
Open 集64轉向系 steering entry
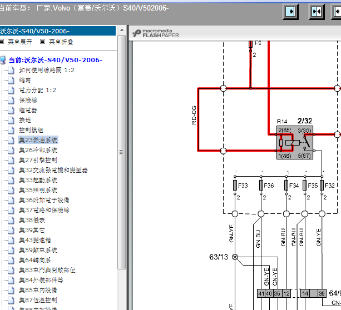(35, 260)
